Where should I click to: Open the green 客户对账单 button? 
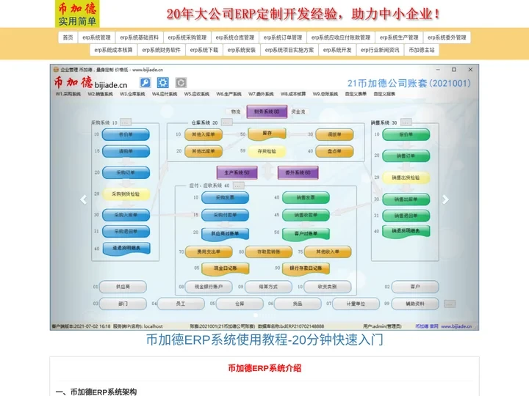click(x=306, y=234)
